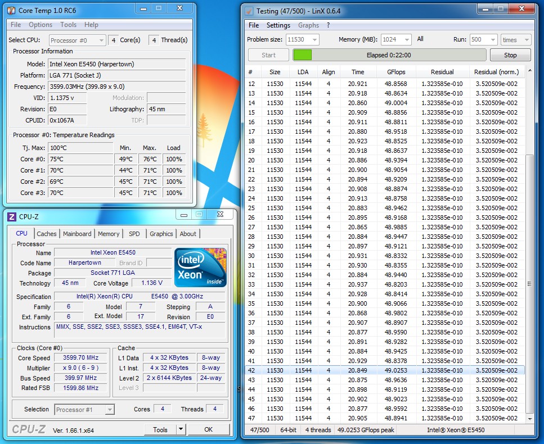The width and height of the screenshot is (544, 444).
Task: Click the results scrollbar up arrow
Action: [x=529, y=71]
